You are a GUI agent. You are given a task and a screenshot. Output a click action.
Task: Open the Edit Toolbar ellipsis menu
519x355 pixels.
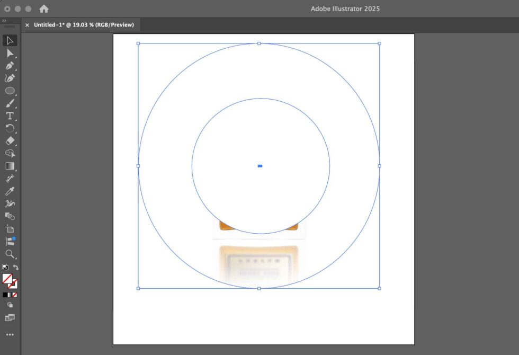10,334
